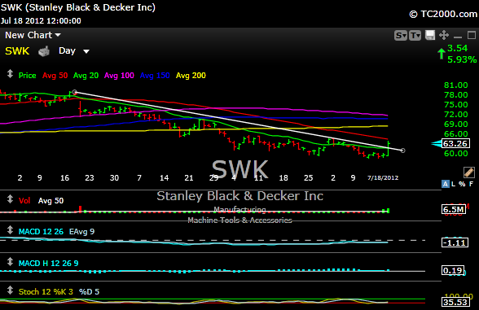Select the Avg 50 indicator label
This screenshot has width=479, height=310.
tap(55, 76)
